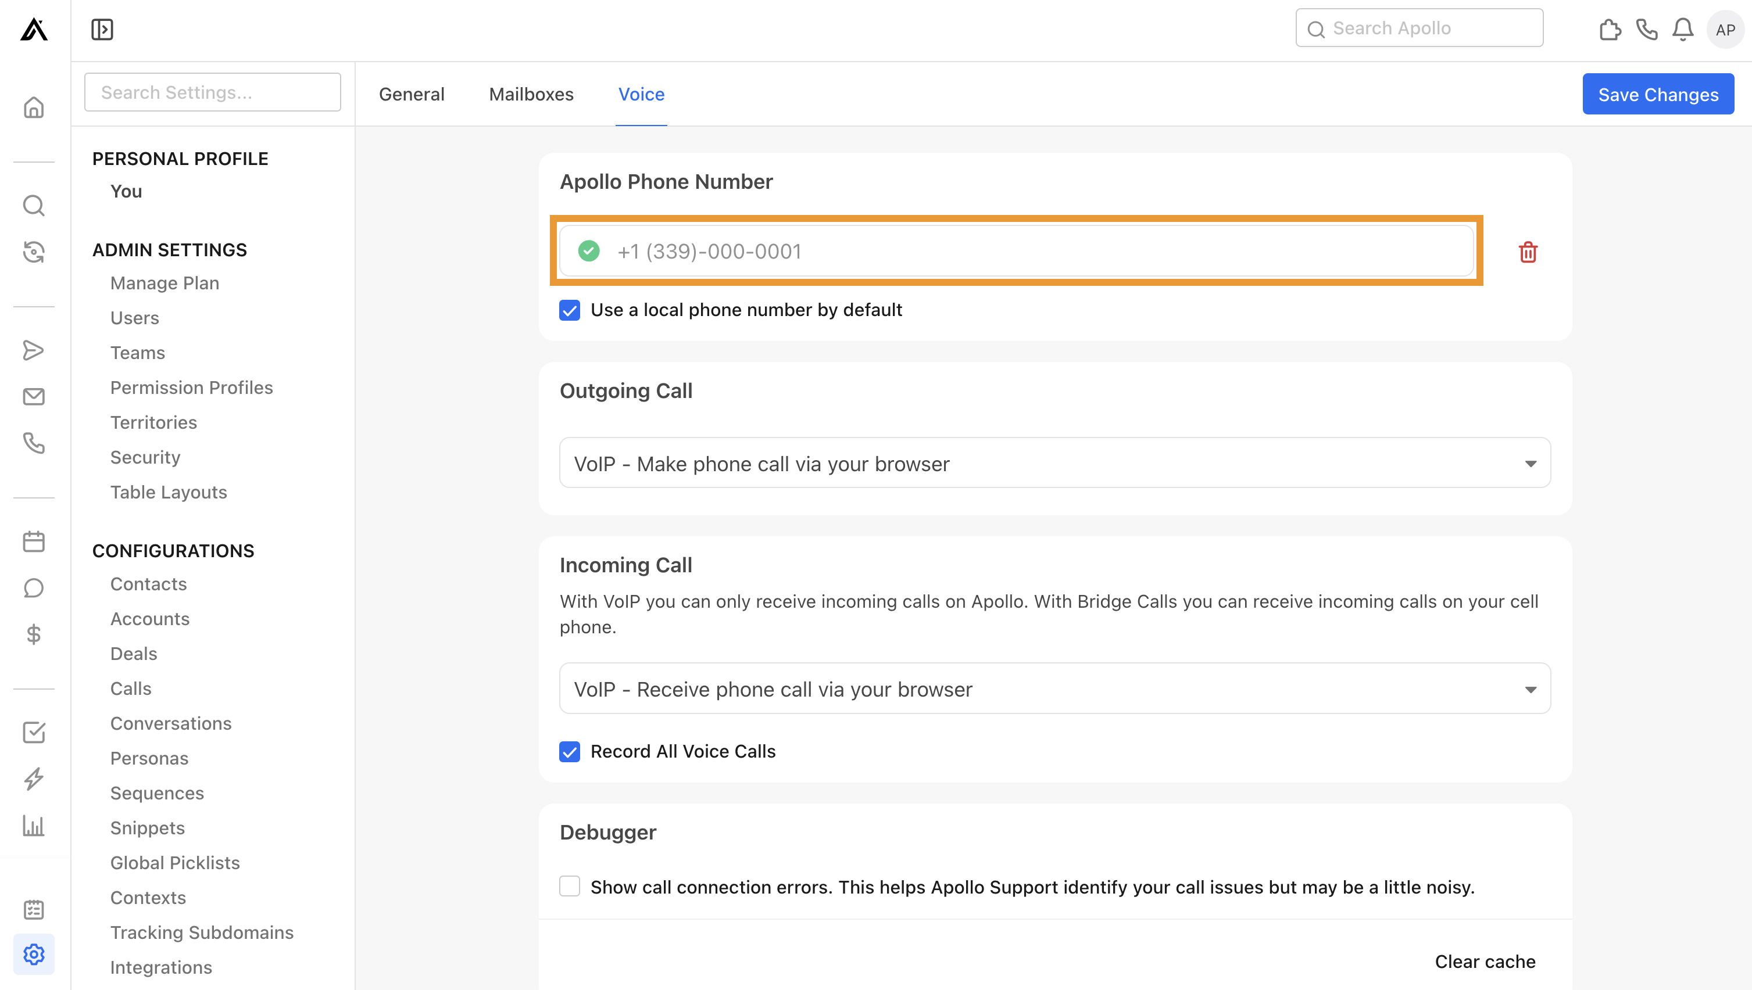The width and height of the screenshot is (1752, 990).
Task: Delete the Apollo phone number via trash icon
Action: click(x=1528, y=252)
